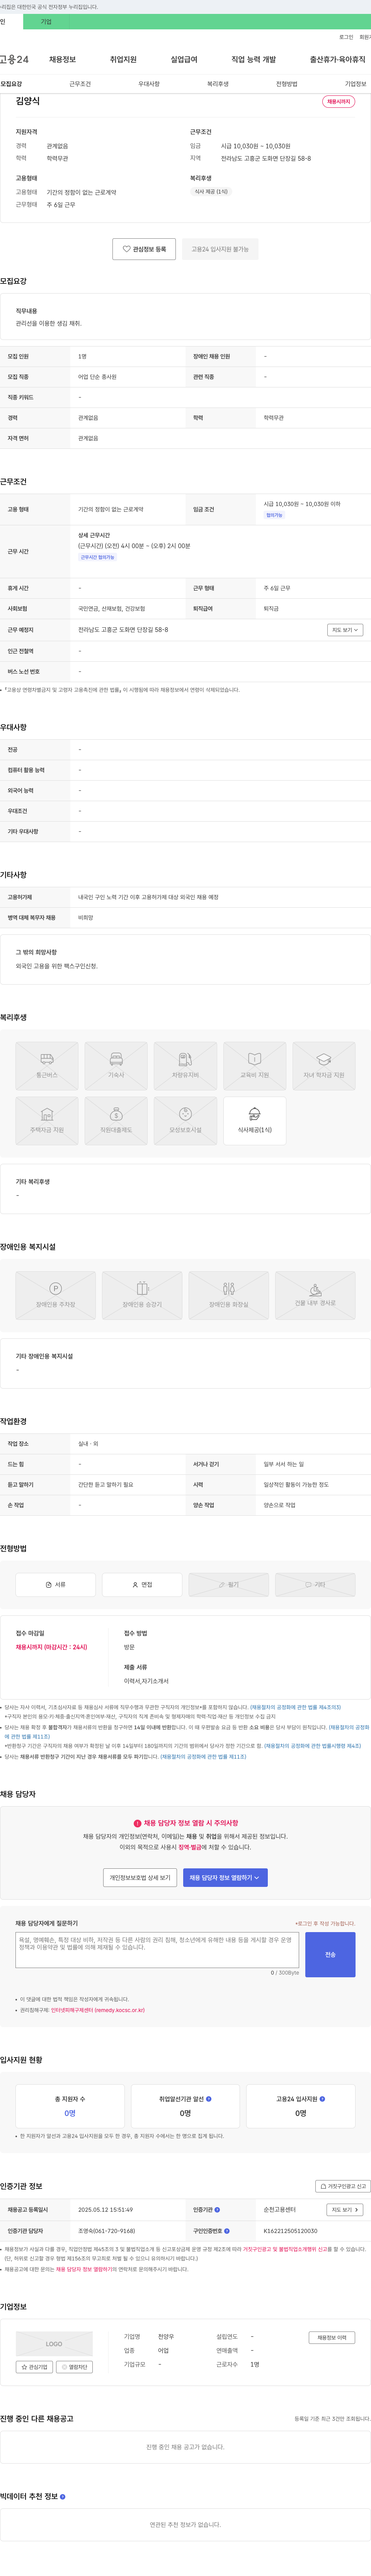The height and width of the screenshot is (2576, 371).
Task: Click the 김양식 job title
Action: (x=28, y=101)
